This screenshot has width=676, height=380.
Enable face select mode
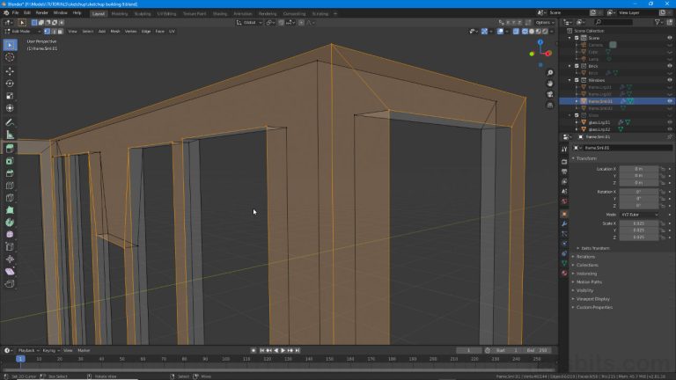(x=61, y=32)
